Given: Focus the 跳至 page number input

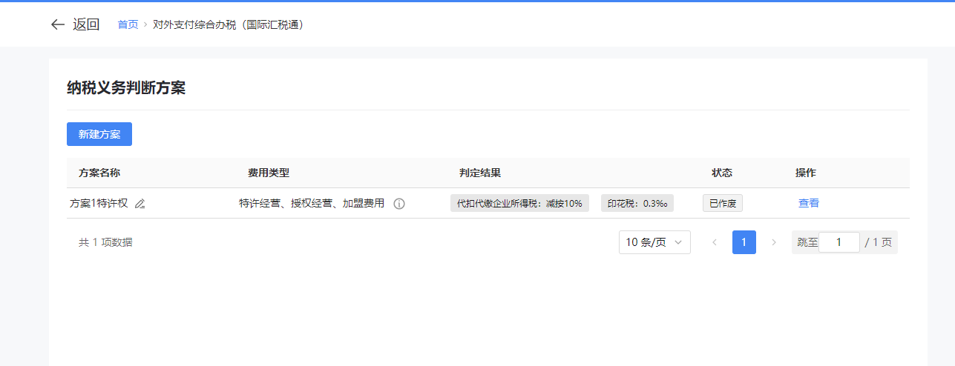Looking at the screenshot, I should click(839, 242).
